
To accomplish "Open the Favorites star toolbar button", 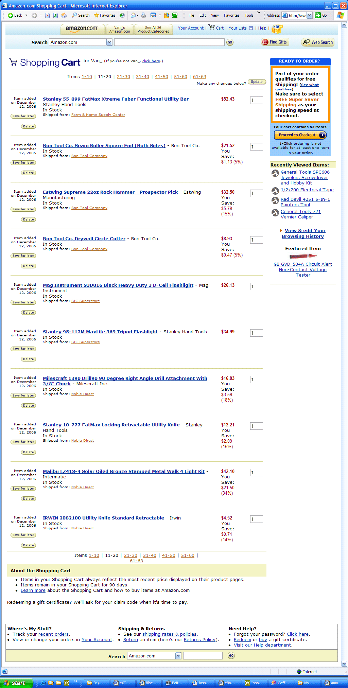I will 105,15.
